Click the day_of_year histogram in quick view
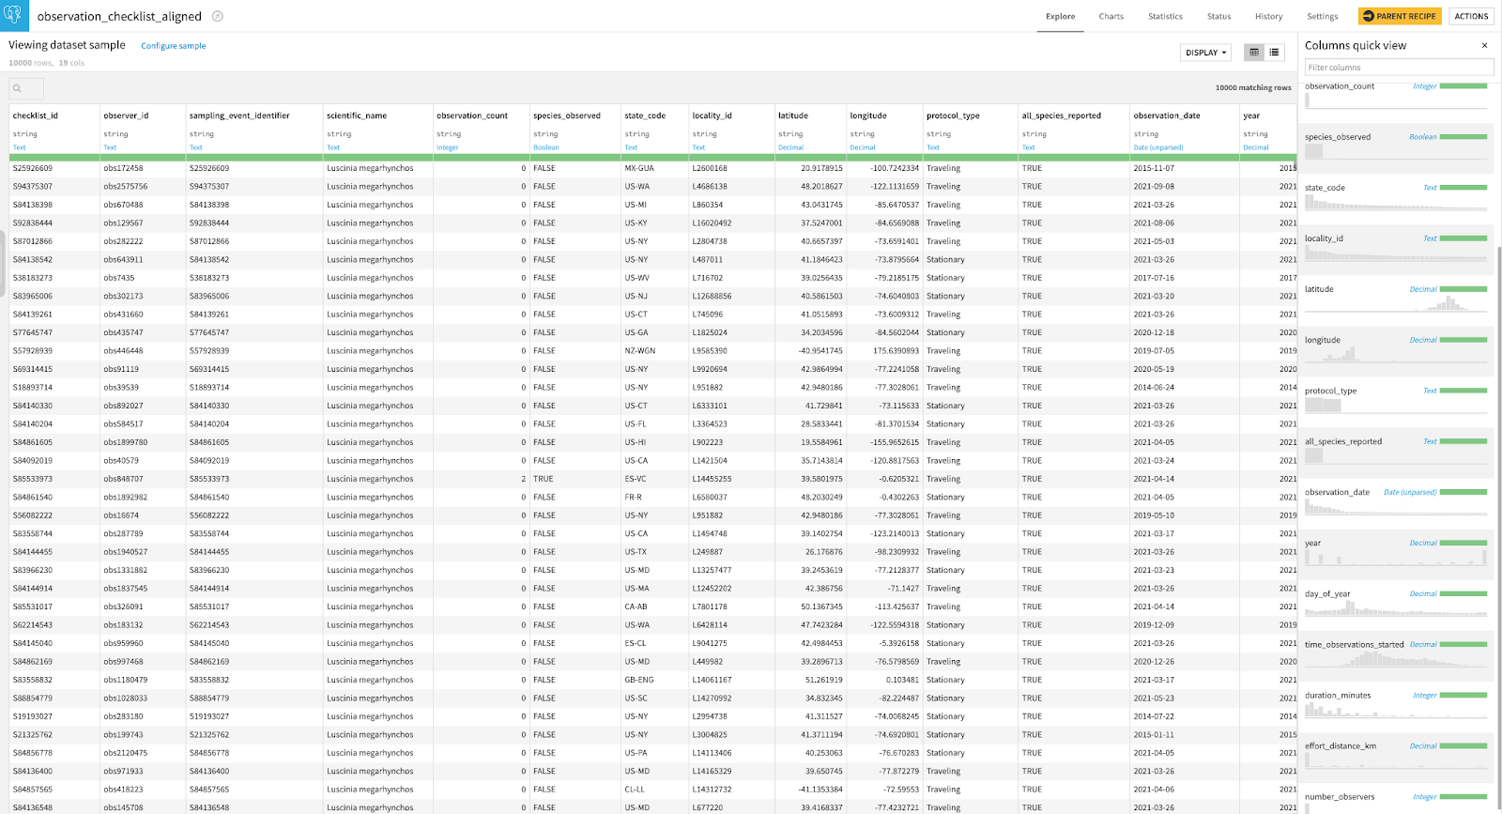1502x814 pixels. pos(1396,607)
